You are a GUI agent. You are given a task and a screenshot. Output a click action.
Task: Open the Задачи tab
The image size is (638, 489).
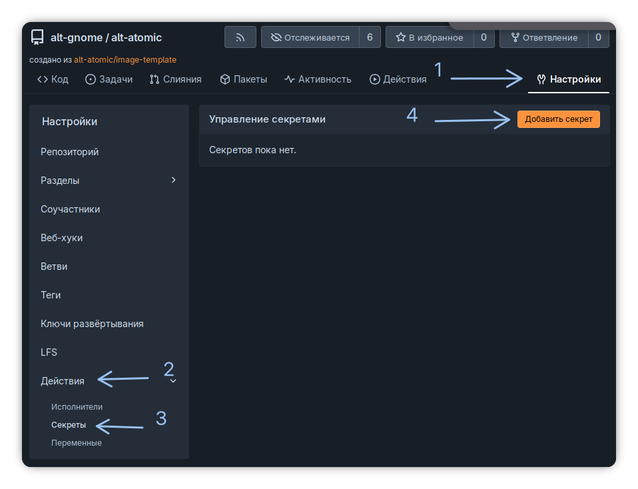tap(109, 79)
